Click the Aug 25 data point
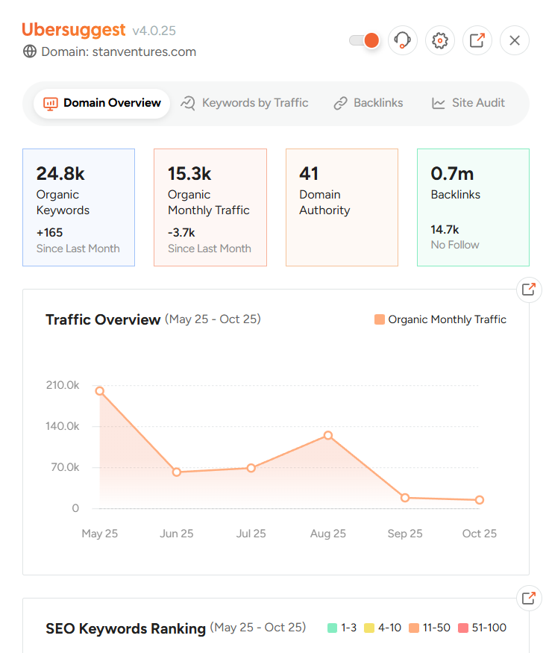Screen dimensions: 546x653 coord(327,435)
